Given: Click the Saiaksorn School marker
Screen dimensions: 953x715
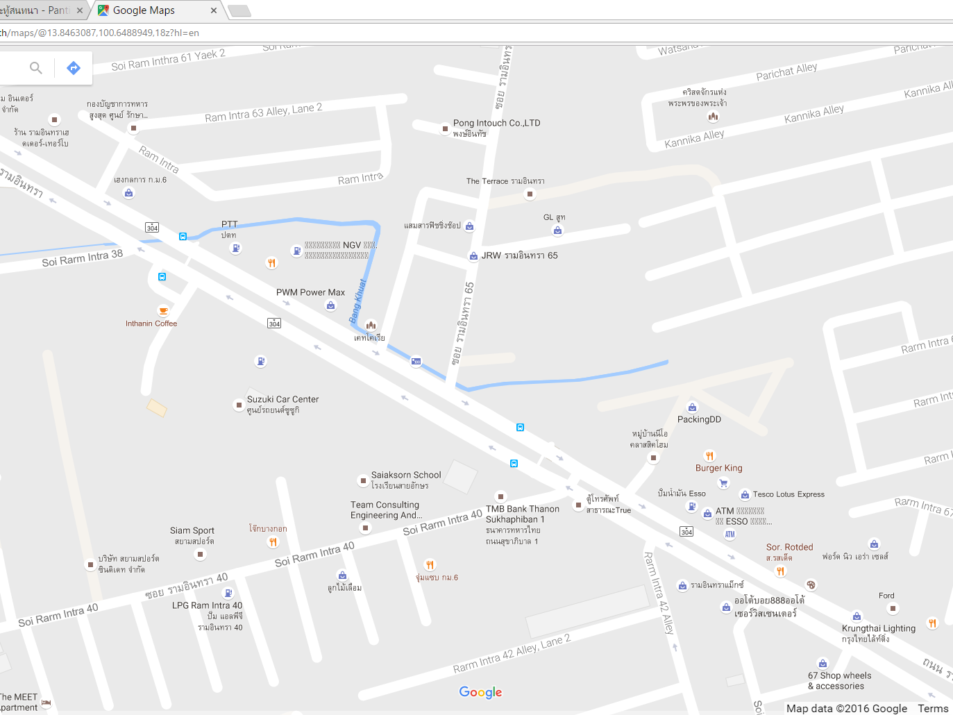Looking at the screenshot, I should click(362, 480).
